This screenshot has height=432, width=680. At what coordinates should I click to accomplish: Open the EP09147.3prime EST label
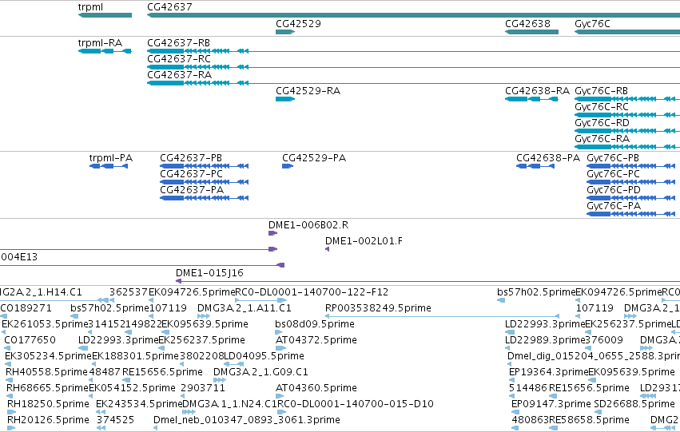coord(551,404)
